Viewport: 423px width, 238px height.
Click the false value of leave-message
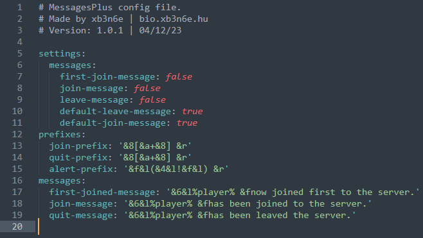point(152,100)
